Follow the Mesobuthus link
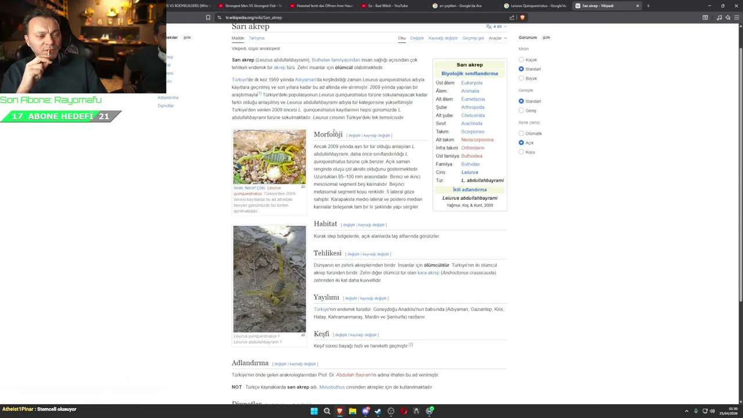Viewport: 743px width, 418px height. click(x=332, y=387)
